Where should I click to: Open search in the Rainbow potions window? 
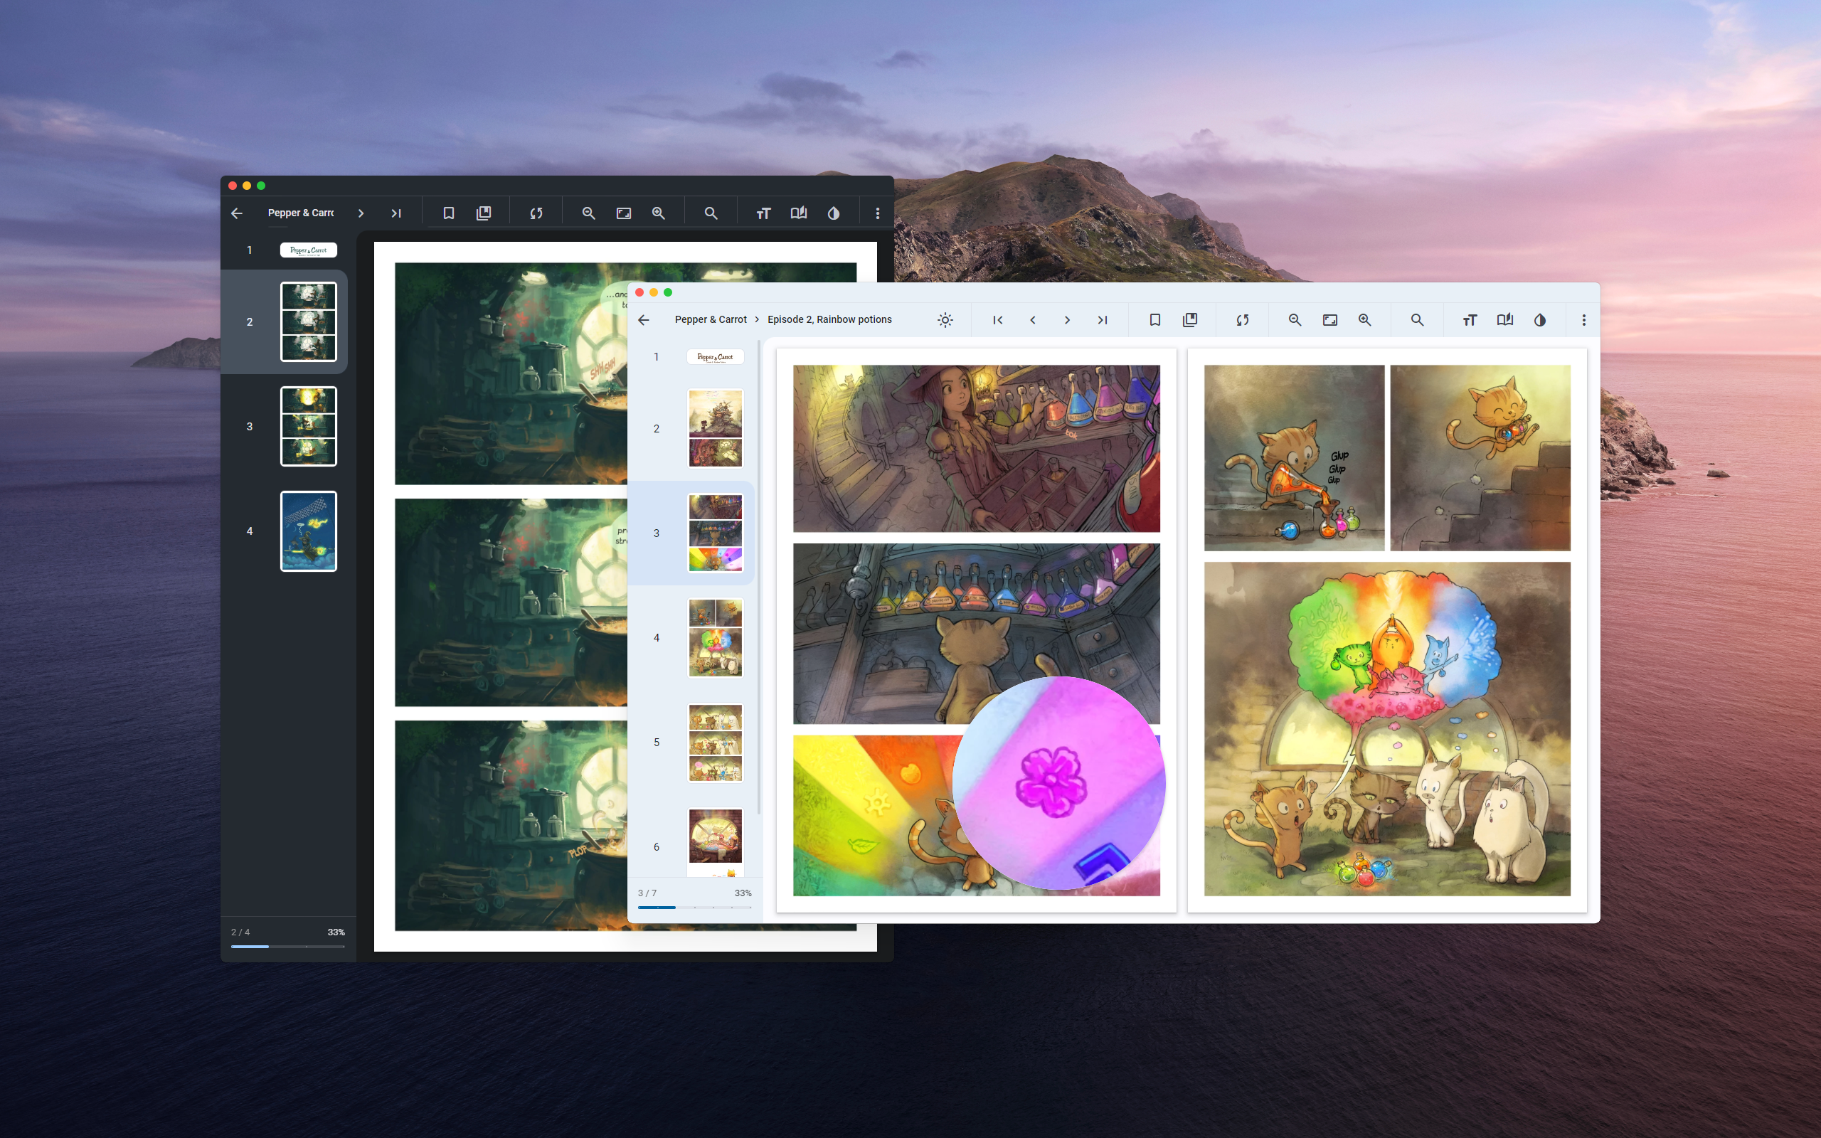click(1417, 320)
